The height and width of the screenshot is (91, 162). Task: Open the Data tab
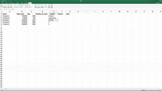pyautogui.click(x=22, y=3)
